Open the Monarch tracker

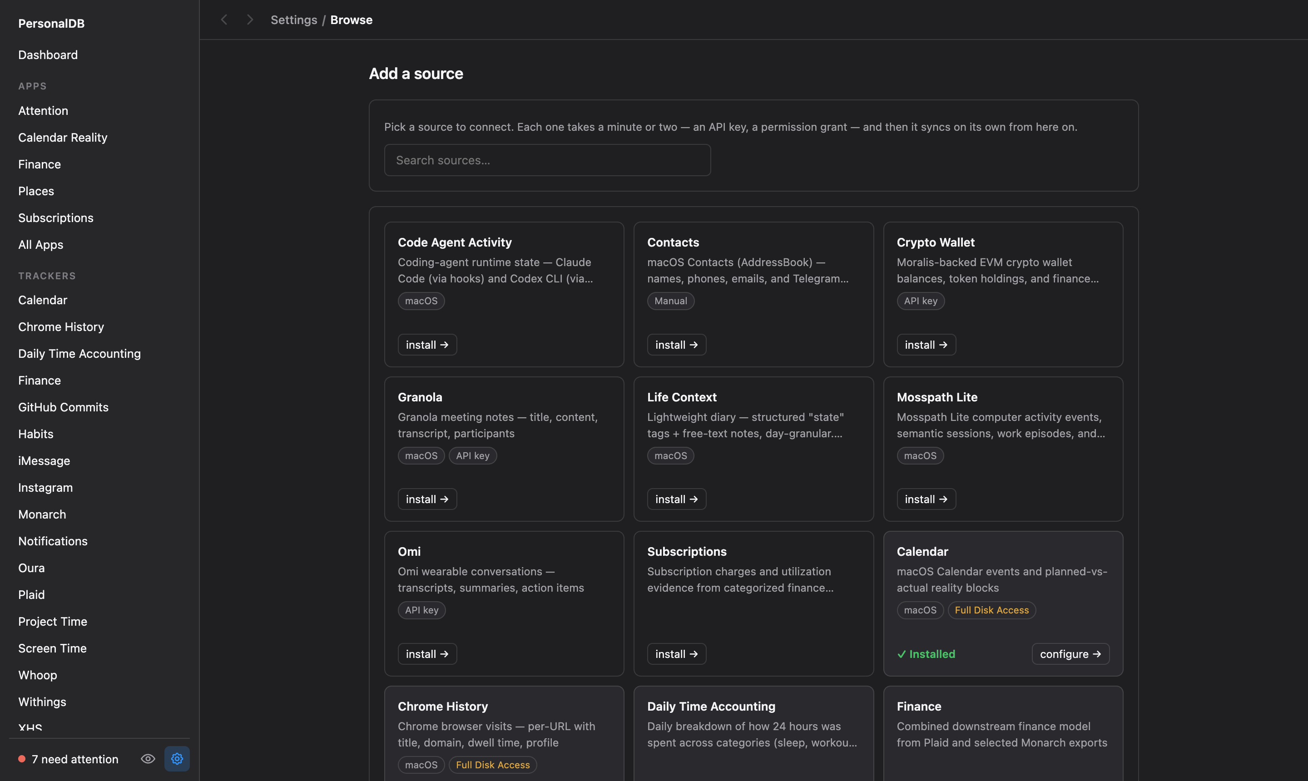coord(42,515)
